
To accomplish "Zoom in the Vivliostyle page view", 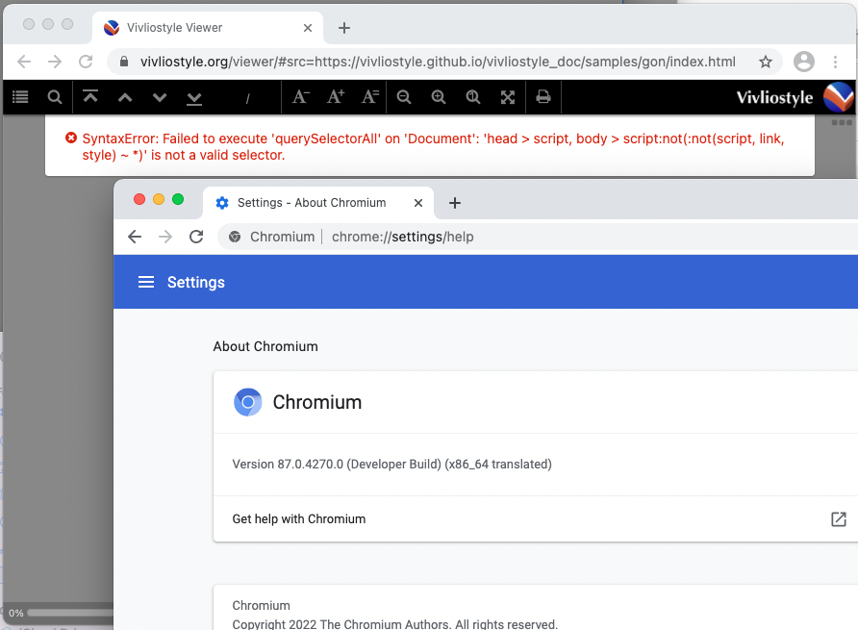I will point(439,97).
